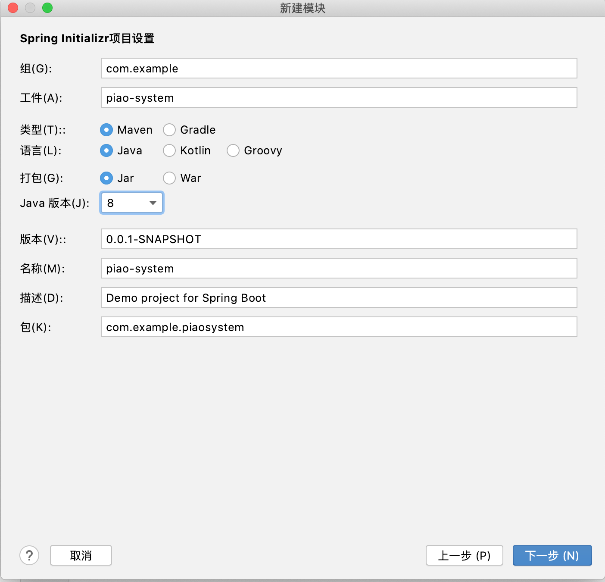Select the Maven type radio button
The image size is (605, 582).
106,130
